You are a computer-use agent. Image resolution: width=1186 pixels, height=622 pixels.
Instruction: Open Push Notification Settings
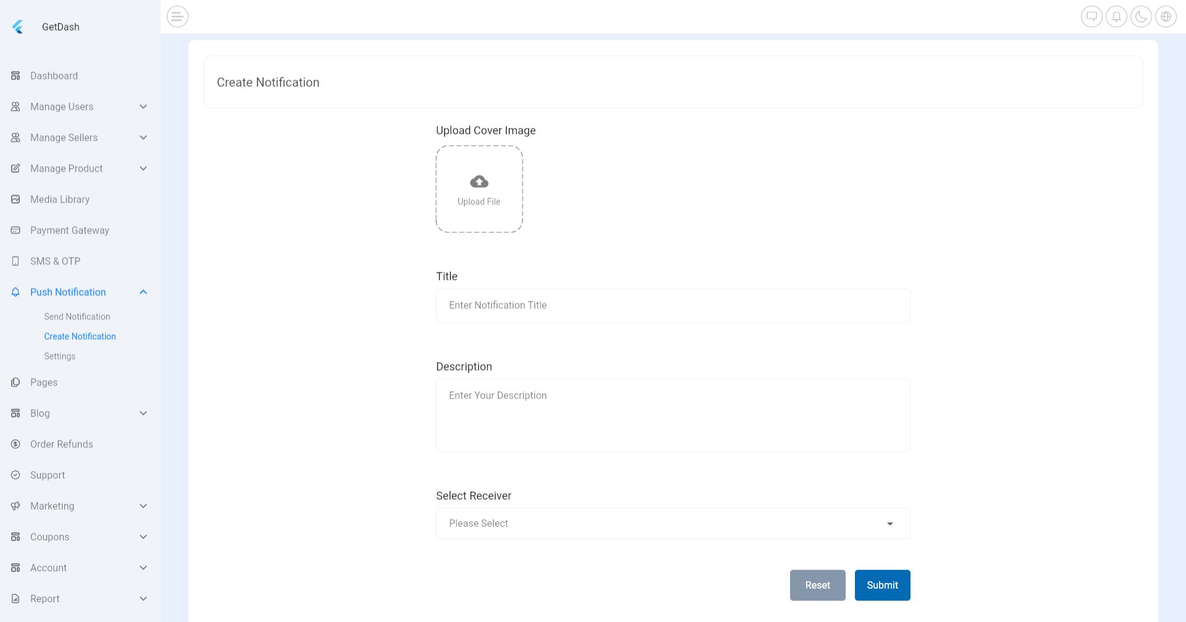(x=59, y=356)
